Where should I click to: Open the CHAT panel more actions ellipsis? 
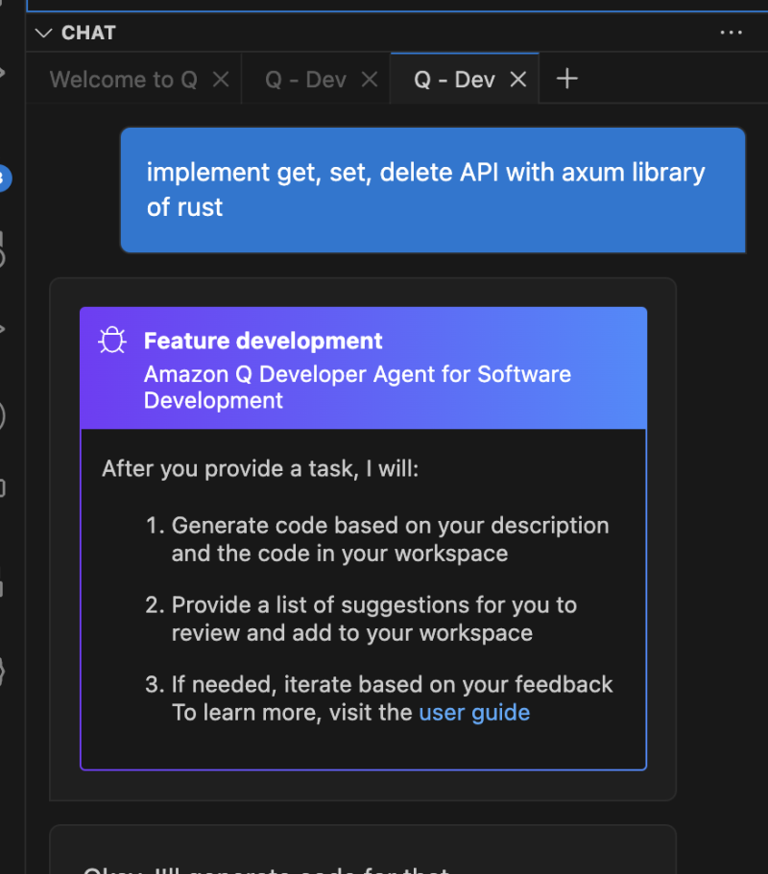(731, 33)
